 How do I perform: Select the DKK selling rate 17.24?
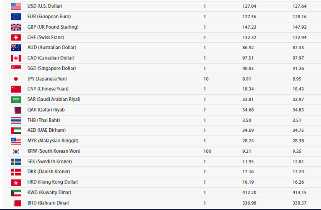tap(298, 171)
